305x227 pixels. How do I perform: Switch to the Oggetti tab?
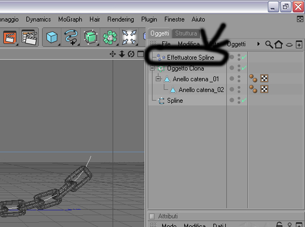point(160,33)
